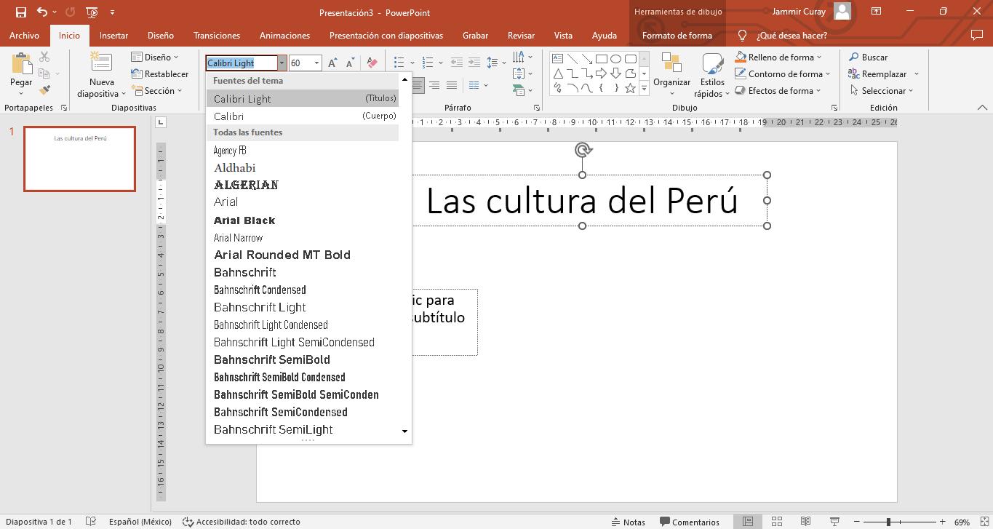Screen dimensions: 993x529
Task: Switch to the Transiciones tab
Action: click(x=216, y=35)
